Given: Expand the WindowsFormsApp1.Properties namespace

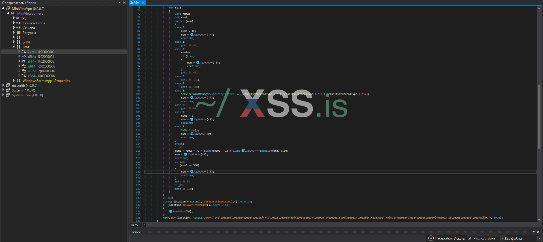Looking at the screenshot, I should click(x=14, y=80).
